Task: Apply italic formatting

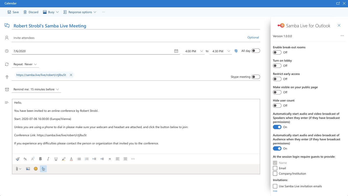Action: click(48, 159)
